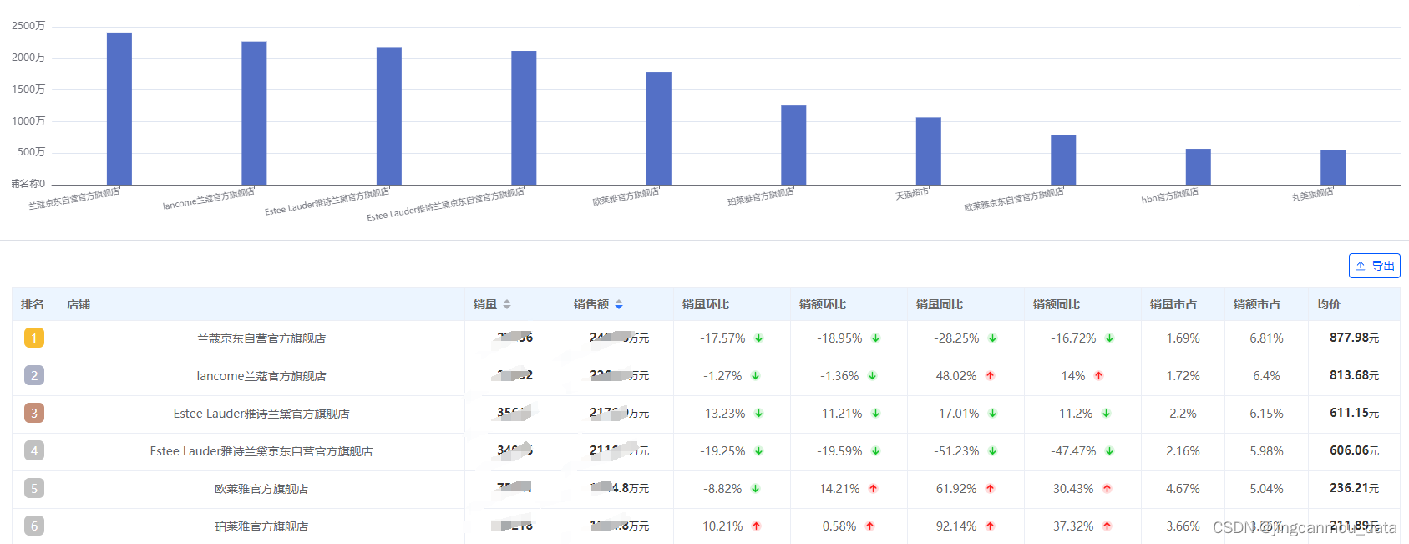Click the chart bar for 欧莱雅官方旗舰店
Screen dimensions: 1409x544
point(659,128)
